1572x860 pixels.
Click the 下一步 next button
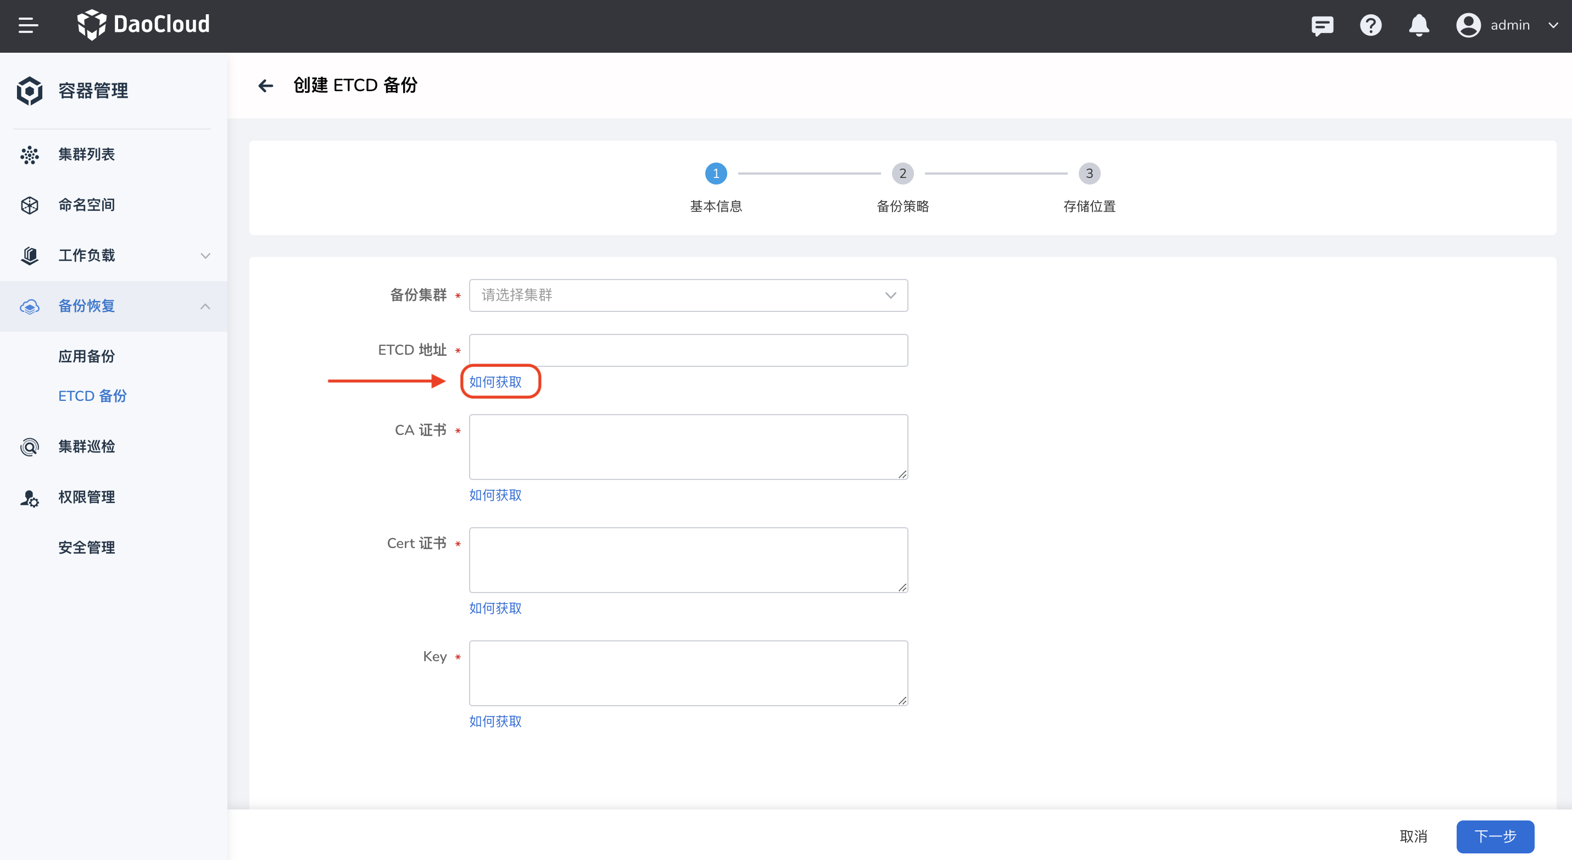tap(1495, 836)
